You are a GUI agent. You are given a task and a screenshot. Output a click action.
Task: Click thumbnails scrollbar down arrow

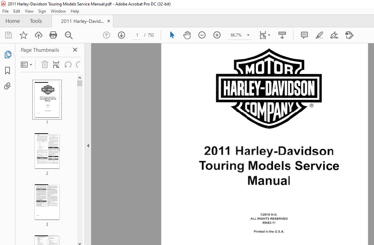tap(80, 243)
